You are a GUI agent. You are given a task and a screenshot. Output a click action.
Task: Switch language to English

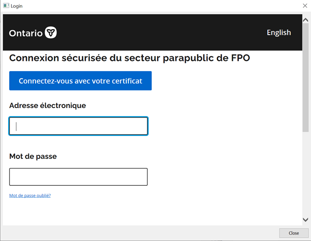(x=279, y=33)
